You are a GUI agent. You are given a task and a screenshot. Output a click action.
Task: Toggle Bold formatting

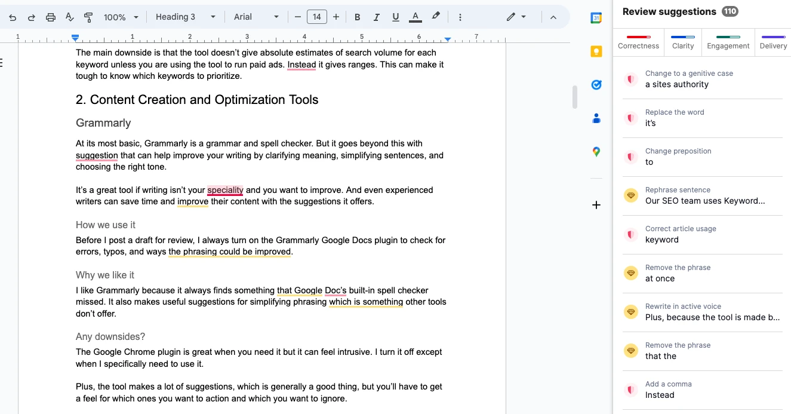click(x=358, y=17)
